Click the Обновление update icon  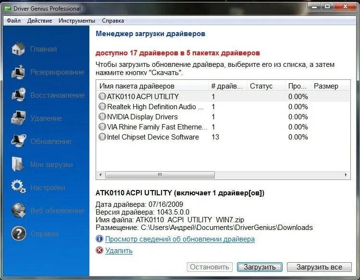coord(19,140)
